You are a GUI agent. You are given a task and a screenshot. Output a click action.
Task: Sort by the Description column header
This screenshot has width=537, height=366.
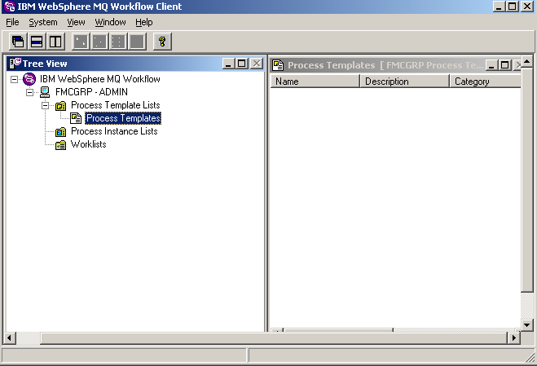tap(404, 82)
